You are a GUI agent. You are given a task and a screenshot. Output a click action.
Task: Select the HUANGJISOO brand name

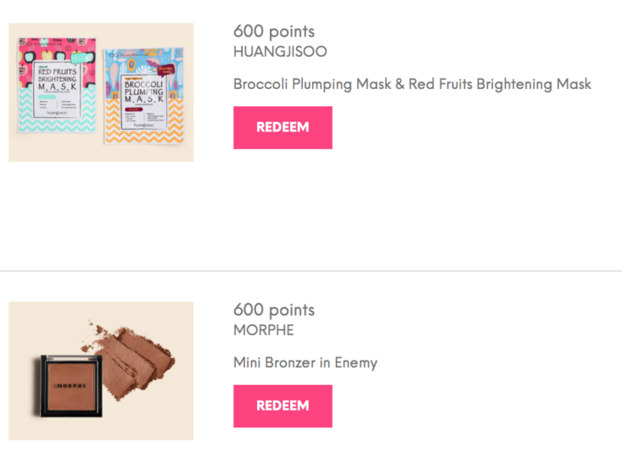coord(280,52)
